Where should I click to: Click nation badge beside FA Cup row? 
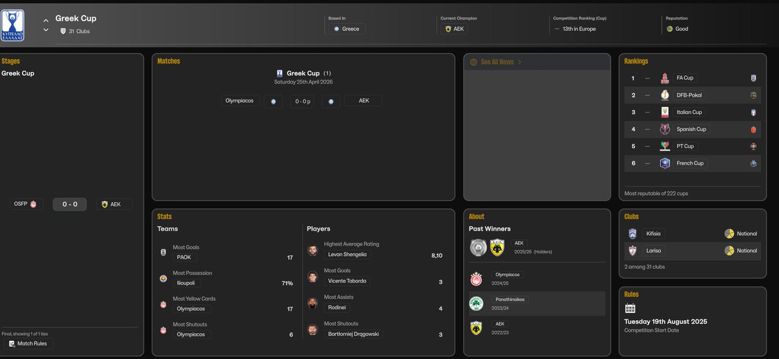coord(754,78)
